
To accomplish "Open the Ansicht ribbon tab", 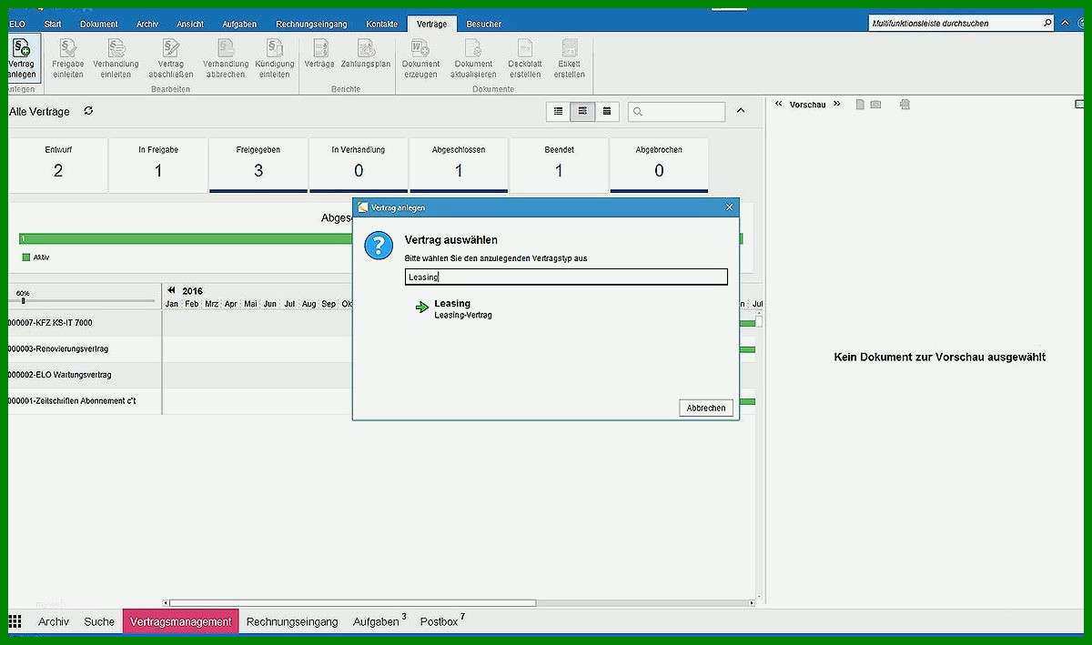I will coord(189,24).
